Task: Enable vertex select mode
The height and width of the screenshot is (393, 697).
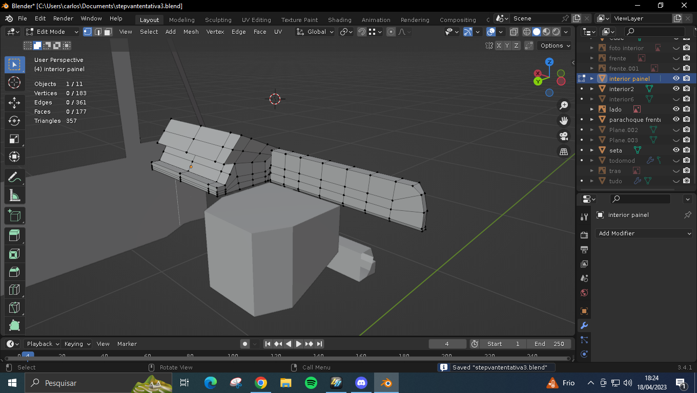Action: point(88,32)
